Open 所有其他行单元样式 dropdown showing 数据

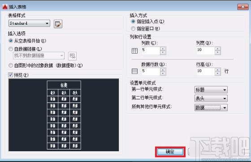point(211,108)
